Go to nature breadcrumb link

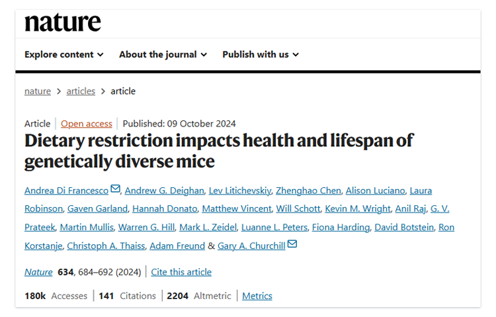[38, 91]
